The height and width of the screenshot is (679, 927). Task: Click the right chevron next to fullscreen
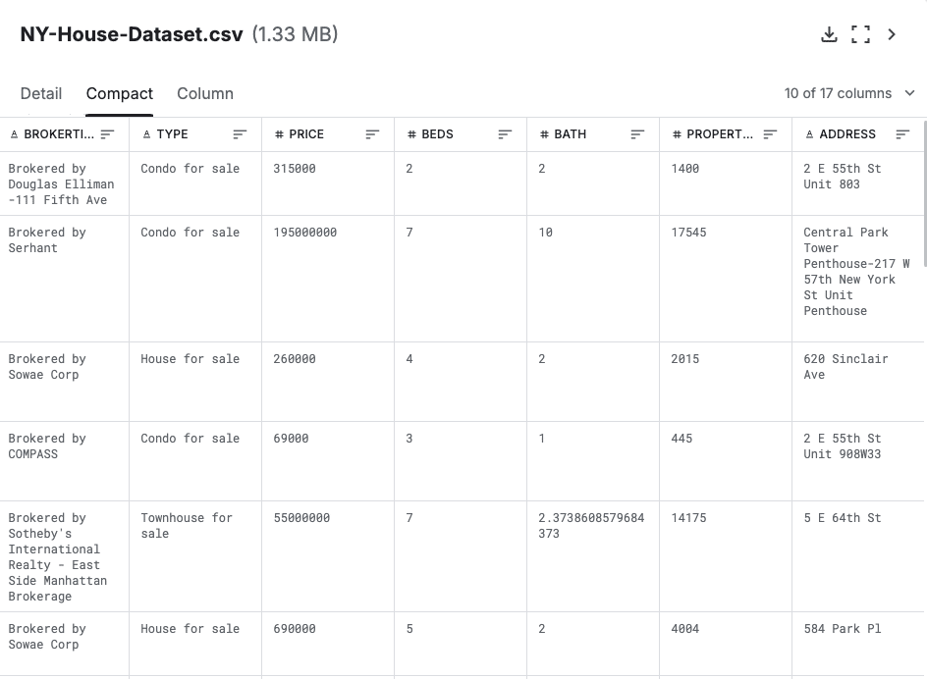click(892, 34)
